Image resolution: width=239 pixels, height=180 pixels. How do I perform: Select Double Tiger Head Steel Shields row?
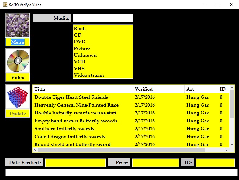coord(71,97)
